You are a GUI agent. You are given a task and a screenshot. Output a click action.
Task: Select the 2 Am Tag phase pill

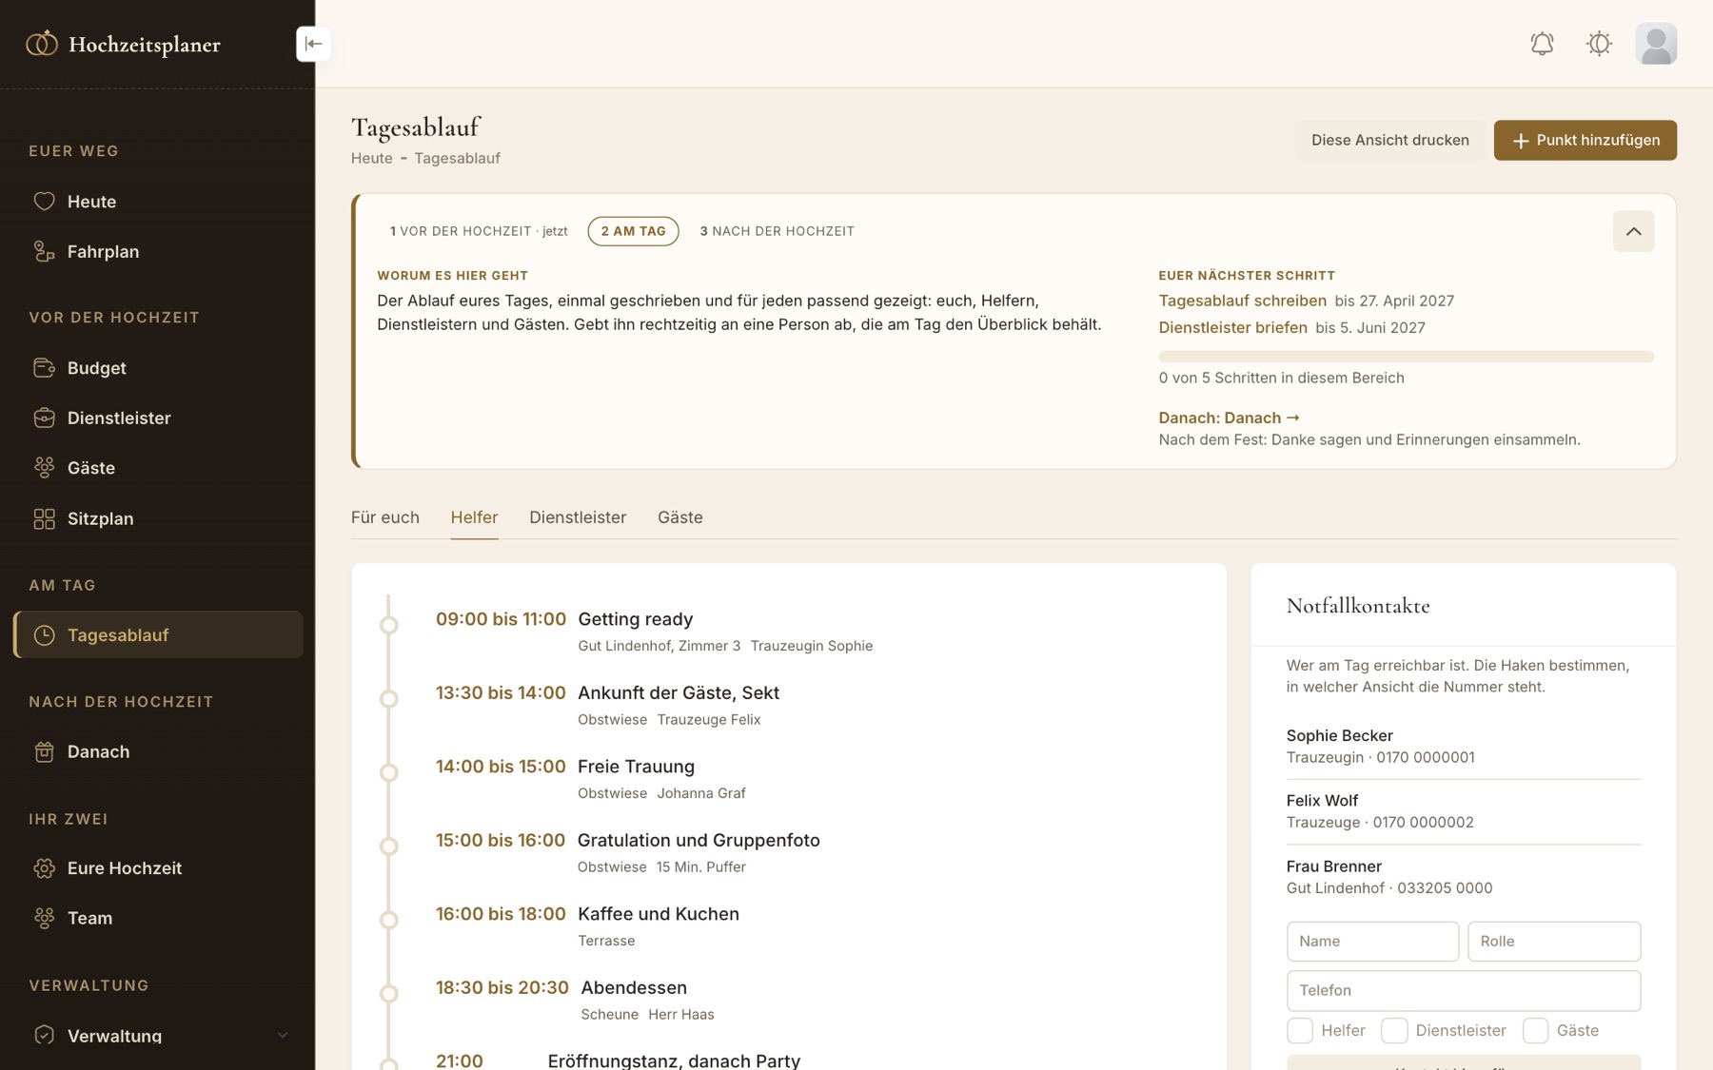pyautogui.click(x=633, y=231)
